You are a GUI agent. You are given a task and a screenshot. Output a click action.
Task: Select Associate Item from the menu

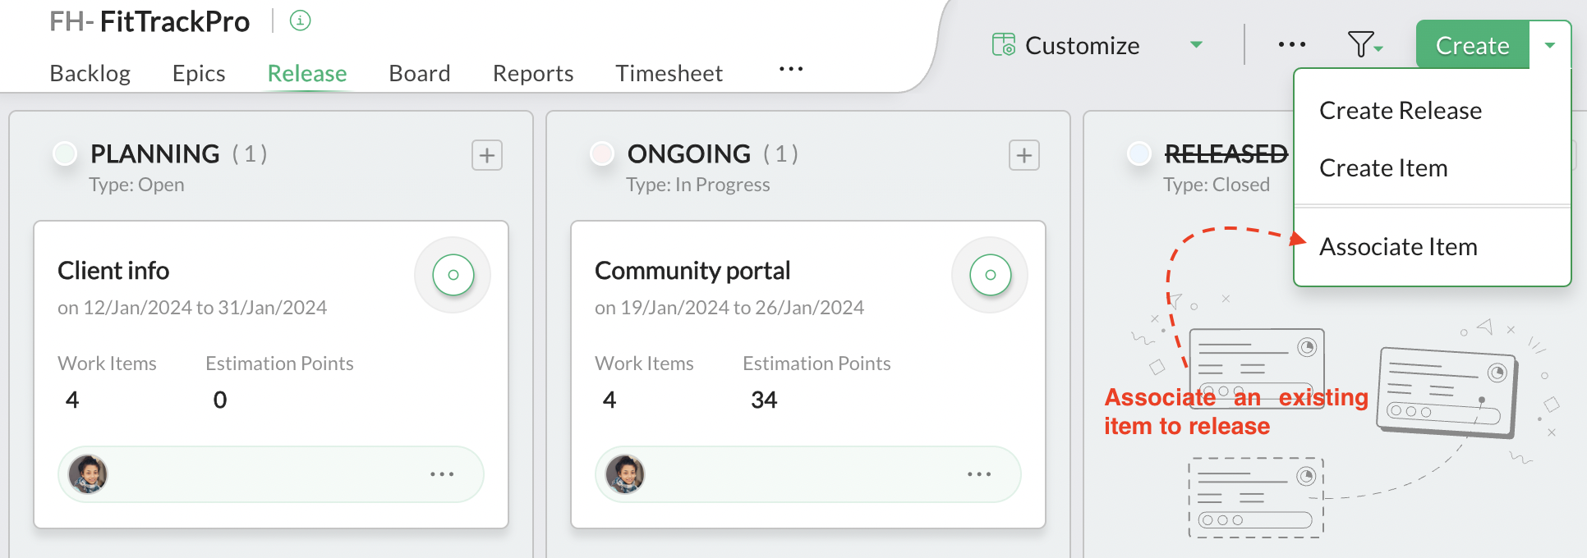[1398, 247]
